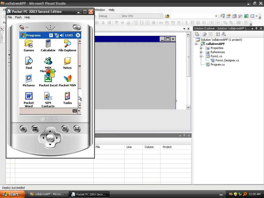Open the emulator File menu
Image resolution: width=264 pixels, height=198 pixels.
[10, 17]
